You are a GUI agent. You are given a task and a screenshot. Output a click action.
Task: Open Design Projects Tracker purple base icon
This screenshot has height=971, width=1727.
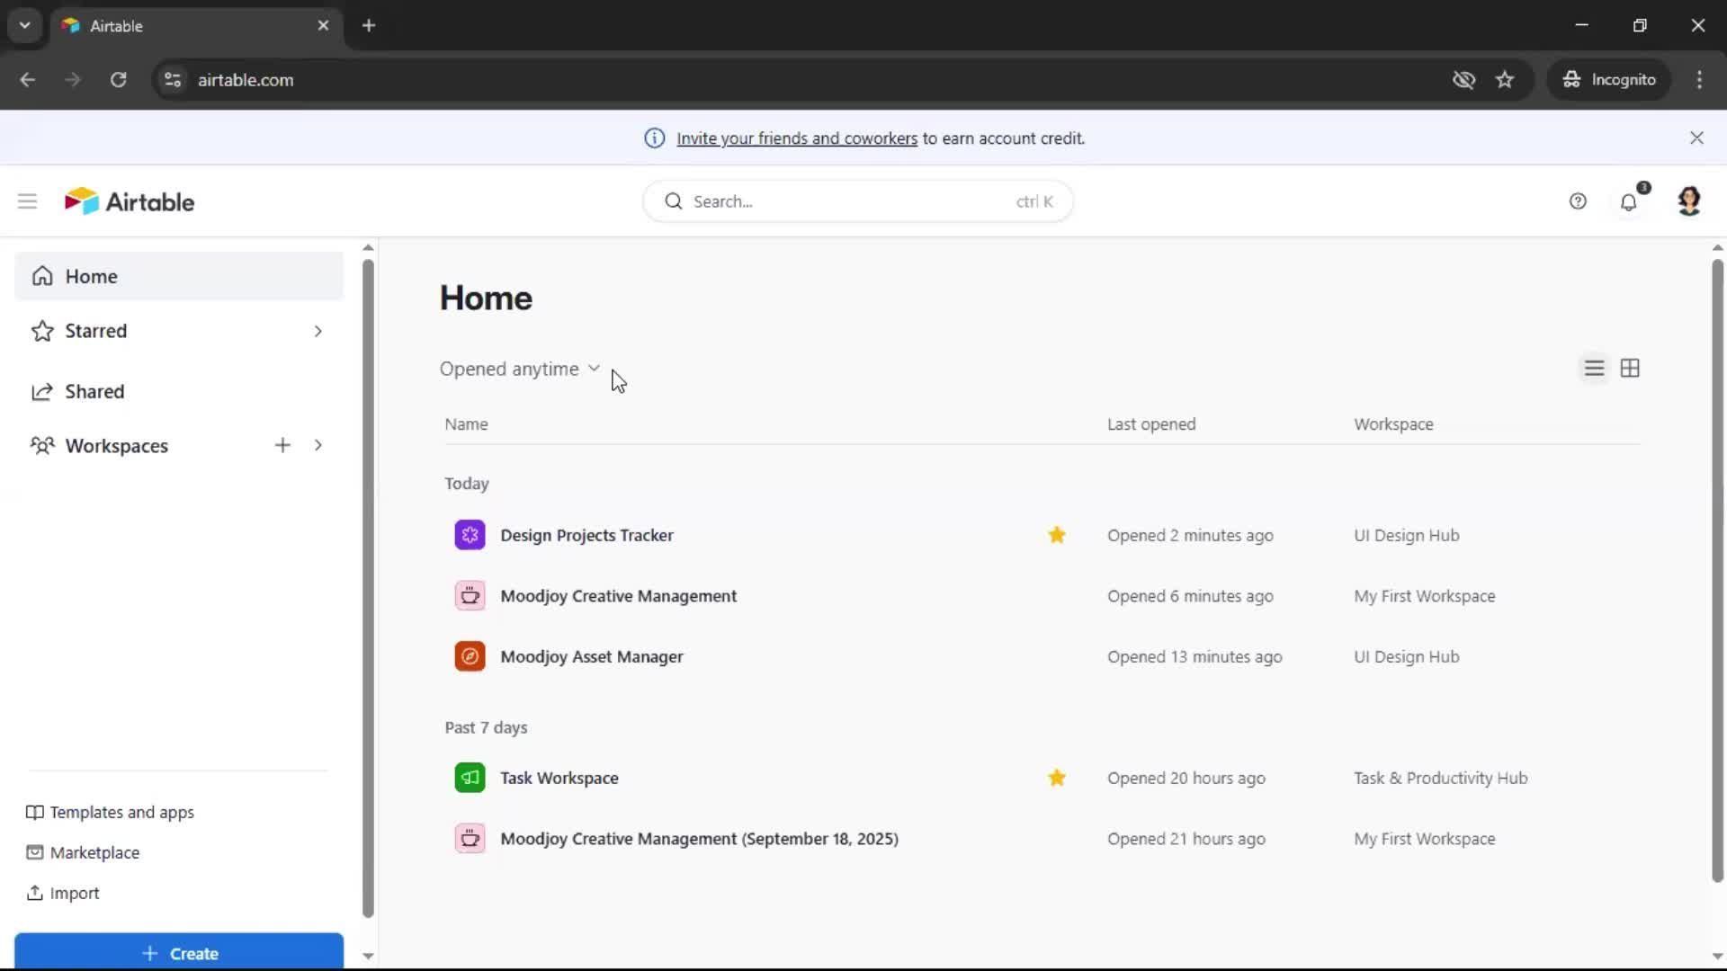(x=470, y=536)
